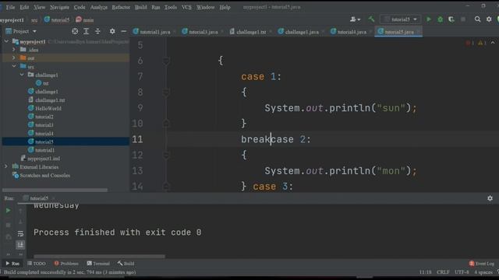Open the Event Log

482,264
